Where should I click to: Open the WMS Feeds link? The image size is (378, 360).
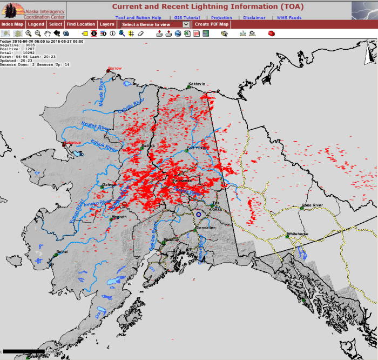tap(289, 18)
